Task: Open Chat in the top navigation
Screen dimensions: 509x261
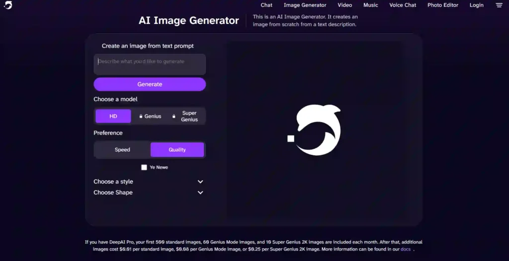Action: coord(266,5)
